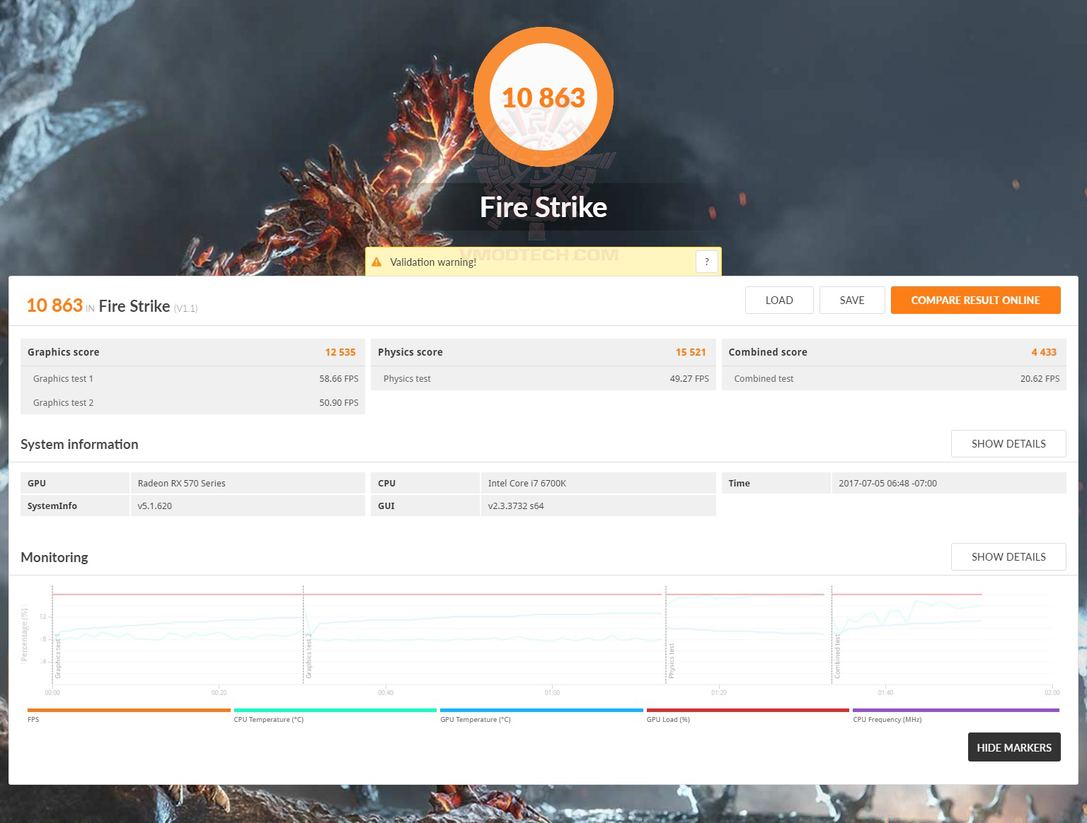The image size is (1087, 823).
Task: Click the CPU entry Intel Core i7 6700K
Action: point(527,483)
